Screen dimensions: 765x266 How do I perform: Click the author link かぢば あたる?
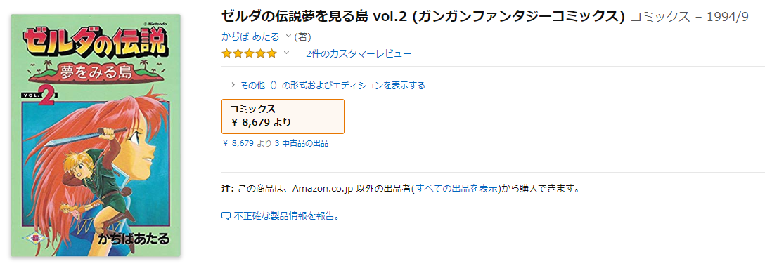[x=250, y=36]
